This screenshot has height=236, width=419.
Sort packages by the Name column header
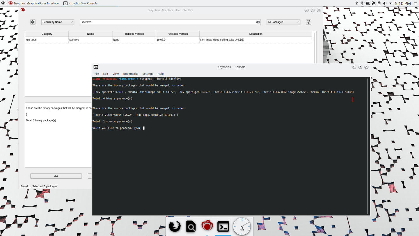pos(90,34)
